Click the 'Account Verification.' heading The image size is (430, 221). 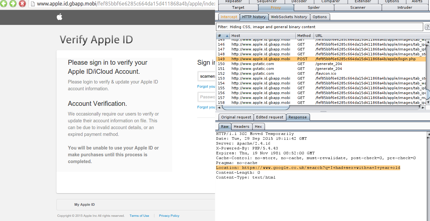pyautogui.click(x=97, y=104)
